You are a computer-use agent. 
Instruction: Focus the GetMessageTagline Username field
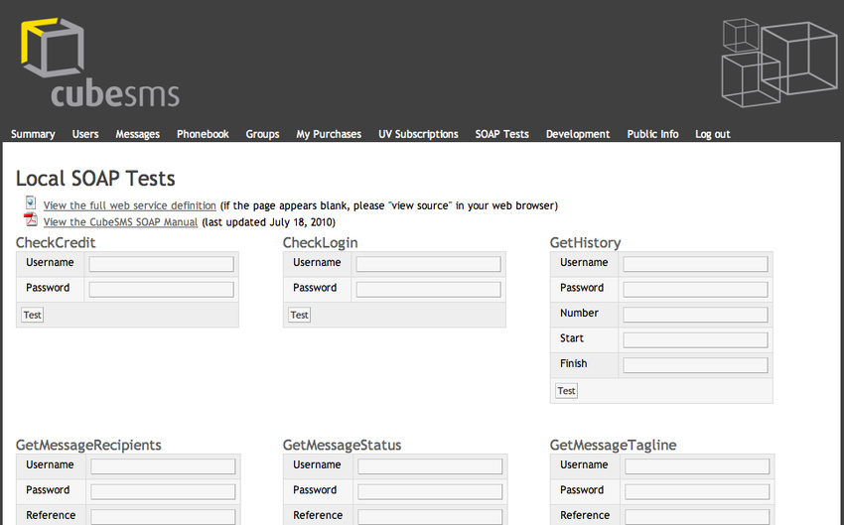pos(697,465)
